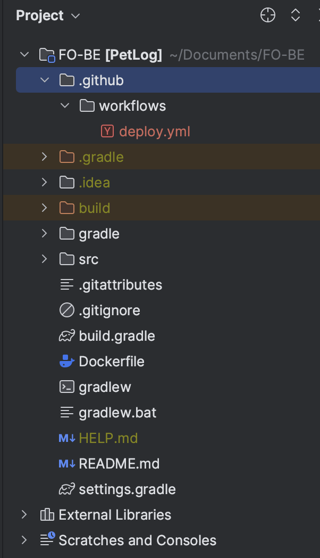Expand the .idea folder
Screen dimensions: 320x558
click(44, 182)
